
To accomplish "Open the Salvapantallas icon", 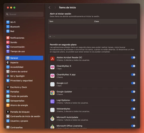I will [8, 101].
